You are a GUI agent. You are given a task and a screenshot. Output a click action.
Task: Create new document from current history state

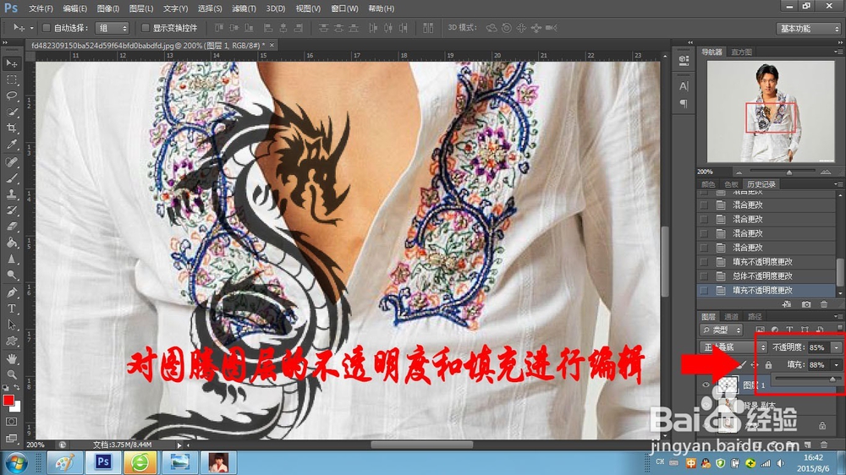point(787,304)
